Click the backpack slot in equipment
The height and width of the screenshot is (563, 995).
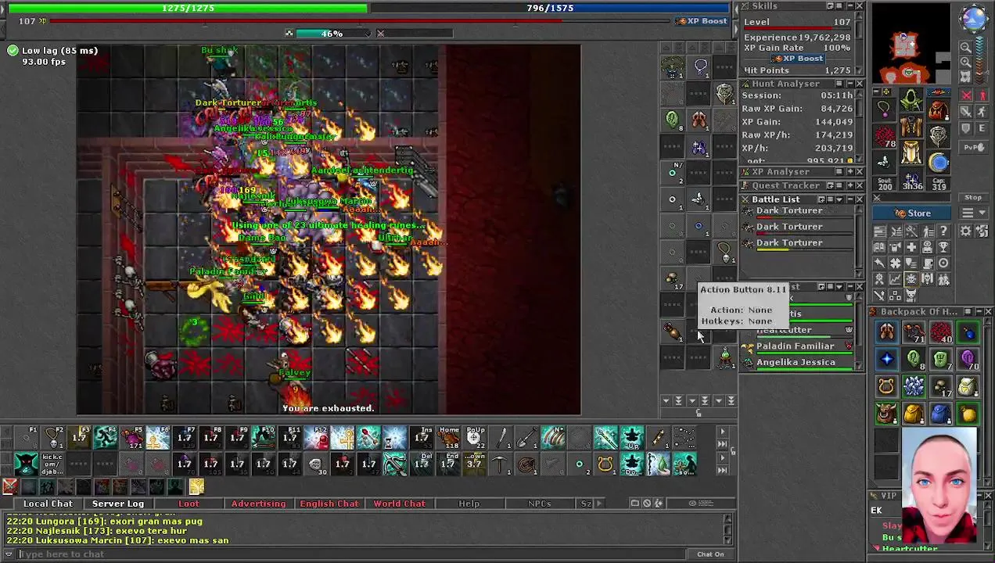pos(938,109)
